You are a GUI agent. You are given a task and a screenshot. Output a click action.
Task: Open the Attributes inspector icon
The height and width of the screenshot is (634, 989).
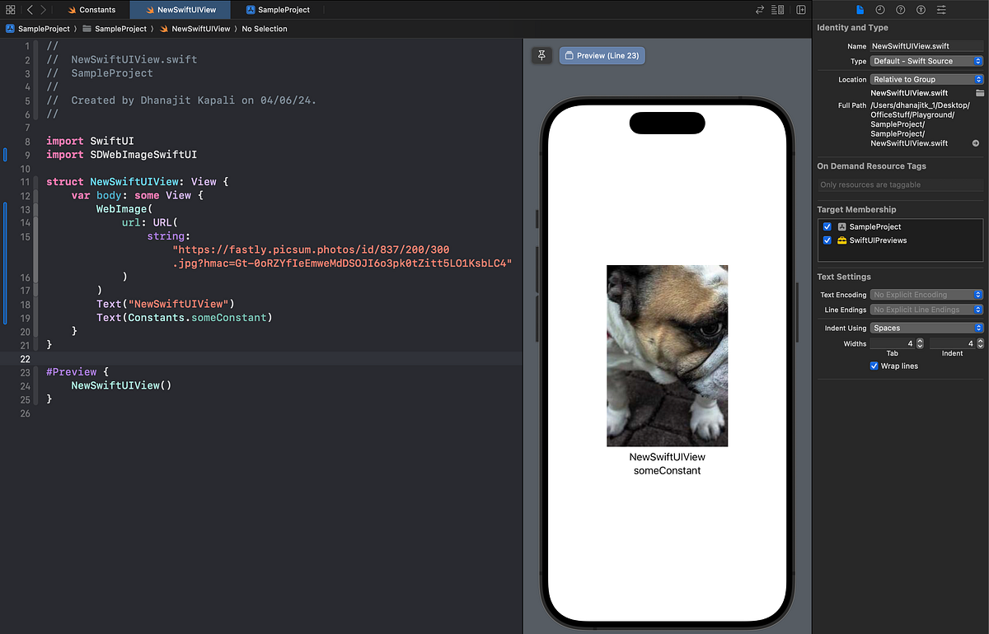tap(941, 10)
